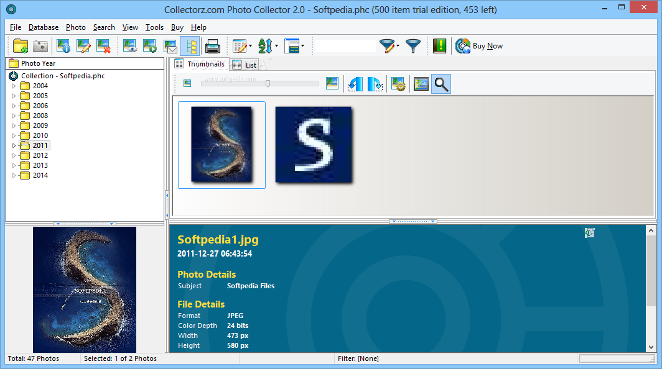Click the view photo eye icon
The height and width of the screenshot is (369, 662).
(130, 46)
